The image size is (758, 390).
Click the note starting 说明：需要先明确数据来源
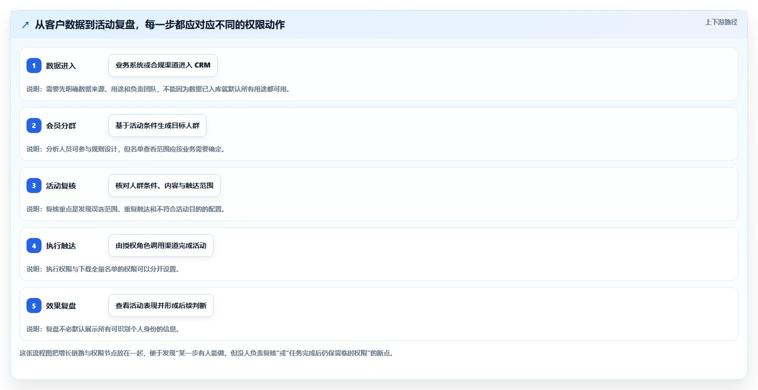pos(158,89)
